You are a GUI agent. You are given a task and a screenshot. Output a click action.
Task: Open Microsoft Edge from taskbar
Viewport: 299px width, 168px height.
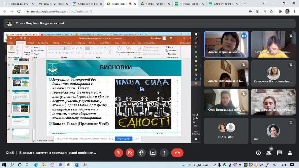[36, 165]
